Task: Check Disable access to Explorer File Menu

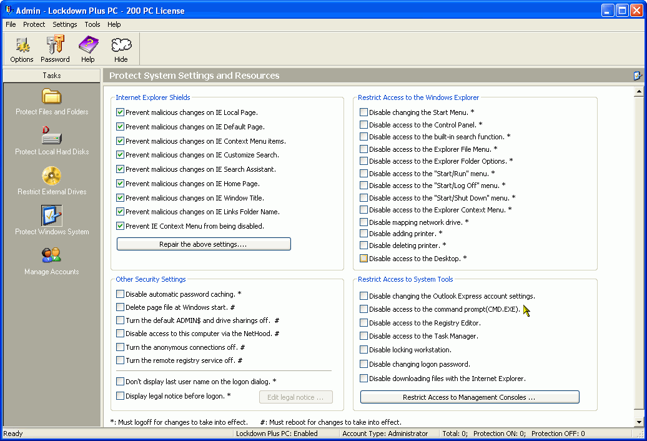Action: (x=363, y=149)
